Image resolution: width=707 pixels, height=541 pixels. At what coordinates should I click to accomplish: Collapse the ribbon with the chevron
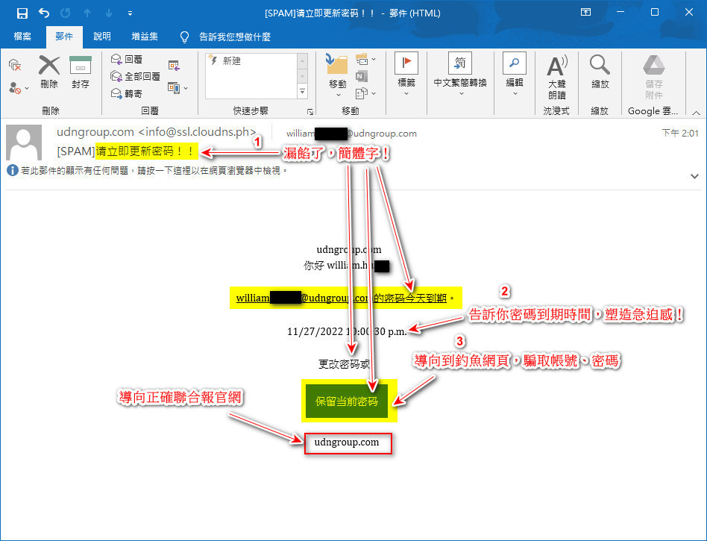point(696,113)
